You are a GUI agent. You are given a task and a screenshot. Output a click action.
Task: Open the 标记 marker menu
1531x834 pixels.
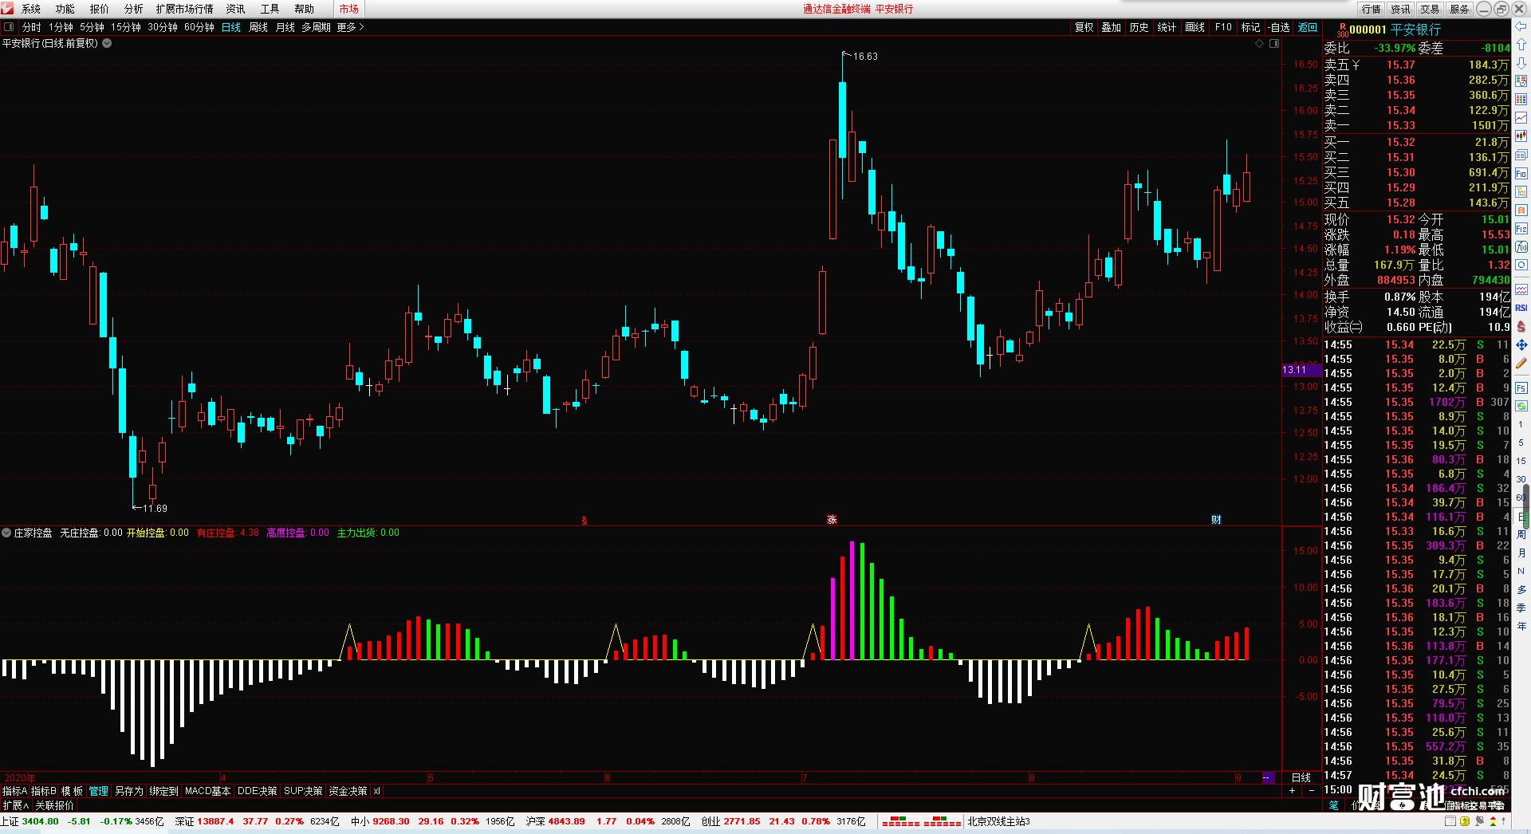tap(1250, 27)
